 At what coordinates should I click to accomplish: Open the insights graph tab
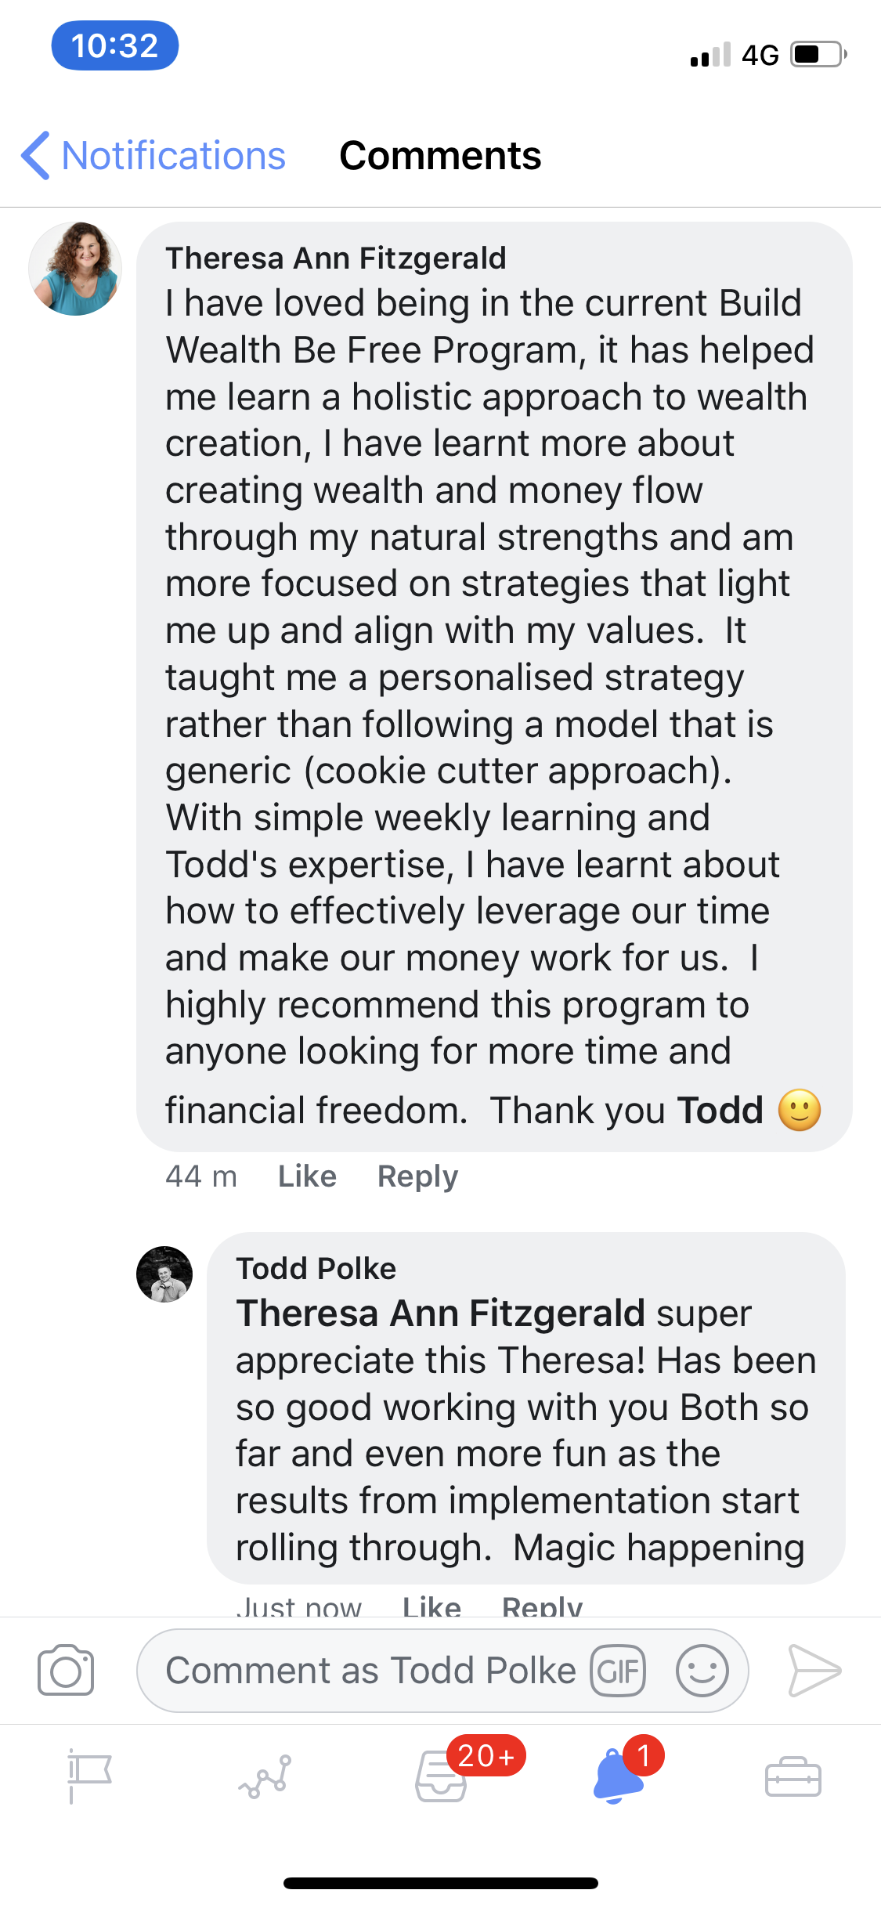coord(265,1776)
